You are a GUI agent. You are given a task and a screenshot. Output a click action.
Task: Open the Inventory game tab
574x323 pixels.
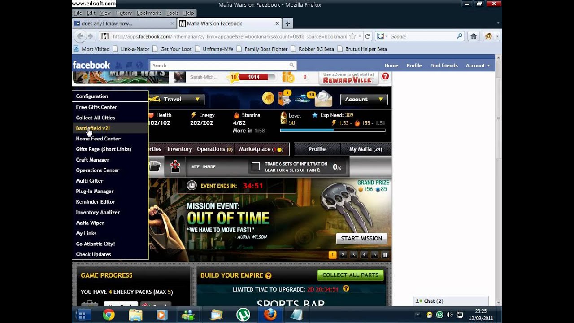179,149
